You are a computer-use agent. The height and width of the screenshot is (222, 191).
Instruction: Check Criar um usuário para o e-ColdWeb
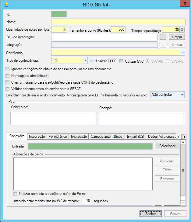click(x=8, y=82)
